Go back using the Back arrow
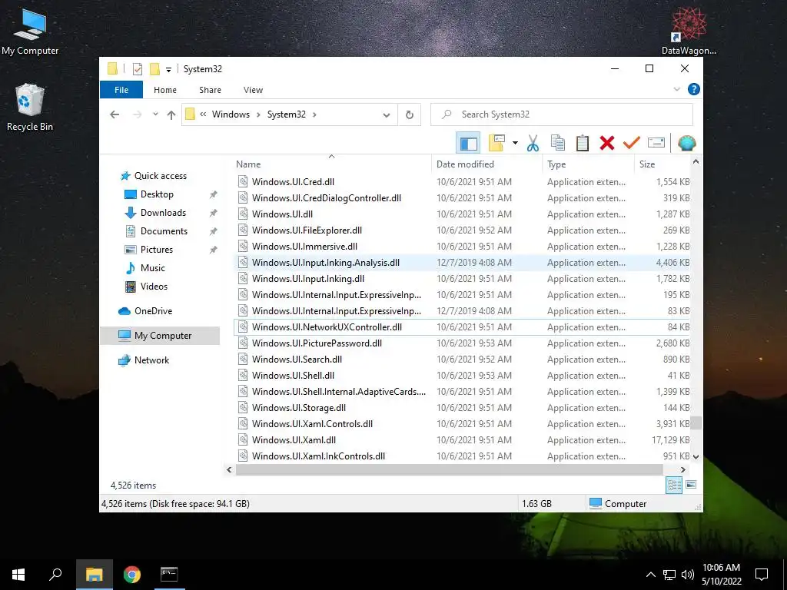Image resolution: width=787 pixels, height=590 pixels. coord(115,115)
